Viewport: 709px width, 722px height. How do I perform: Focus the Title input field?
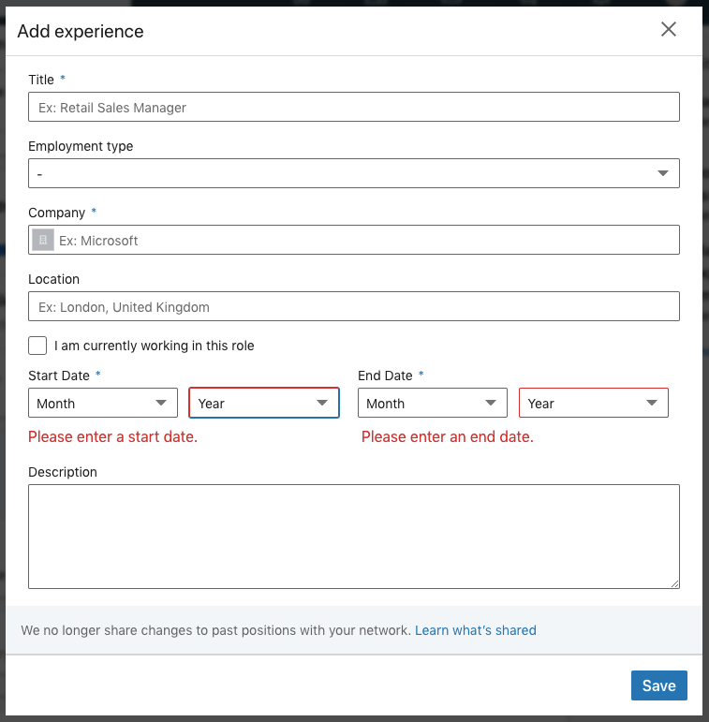tap(353, 108)
